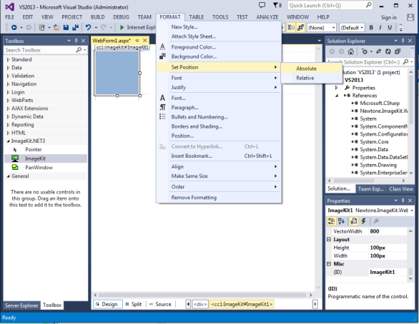
Task: Select the ImageKit toolbox item
Action: click(x=46, y=158)
